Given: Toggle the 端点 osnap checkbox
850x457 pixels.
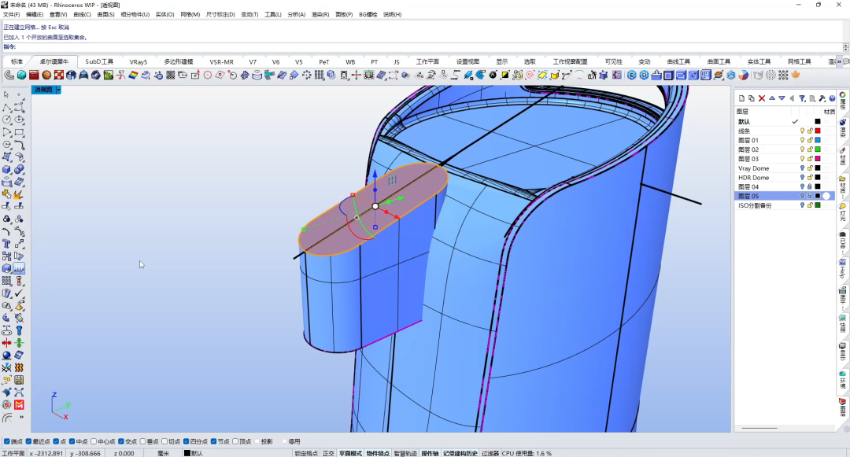Looking at the screenshot, I should (x=6, y=441).
